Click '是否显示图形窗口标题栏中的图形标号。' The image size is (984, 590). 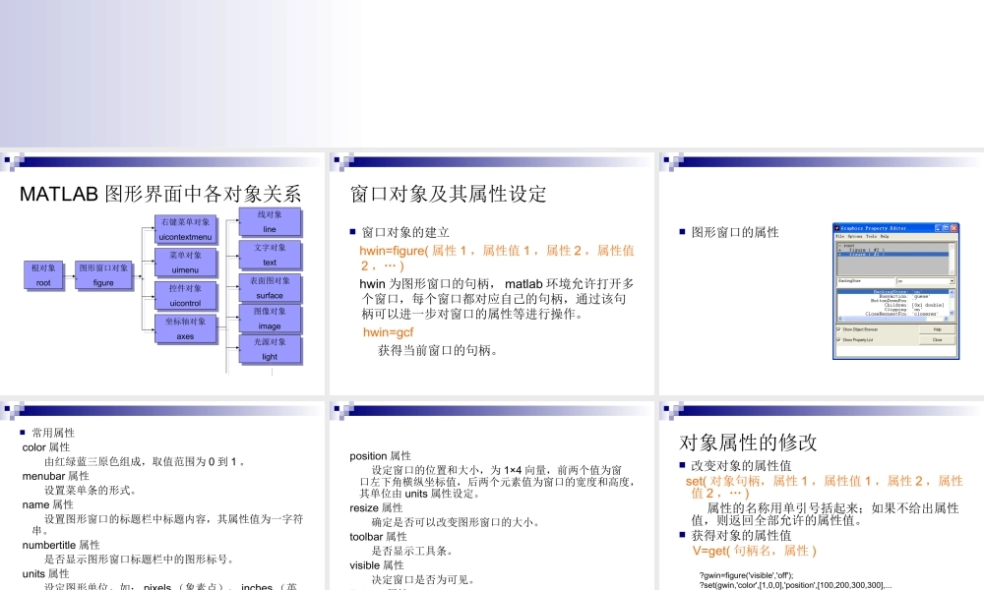[141, 560]
